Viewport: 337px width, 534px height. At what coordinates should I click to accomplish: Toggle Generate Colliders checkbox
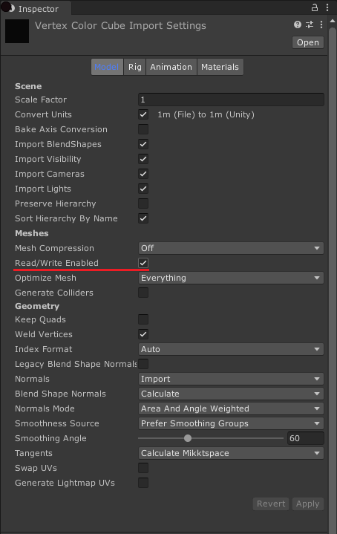[143, 293]
